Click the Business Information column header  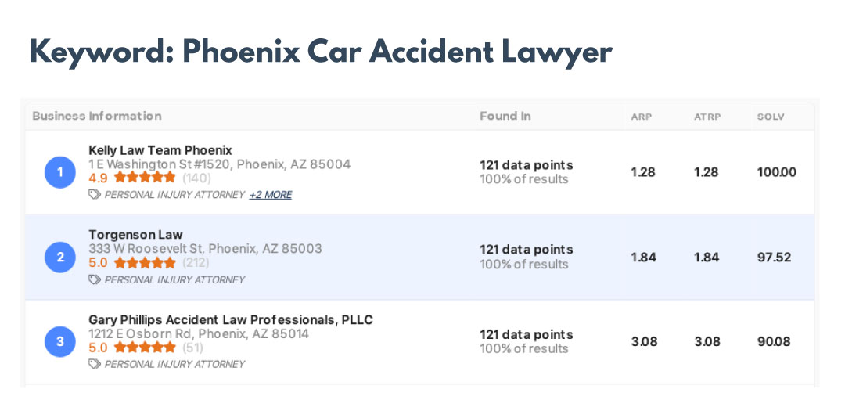coord(97,116)
